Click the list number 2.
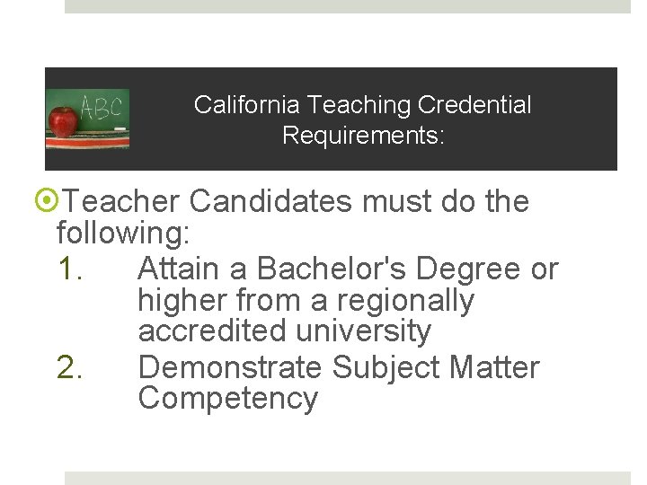This screenshot has height=485, width=647. point(69,367)
